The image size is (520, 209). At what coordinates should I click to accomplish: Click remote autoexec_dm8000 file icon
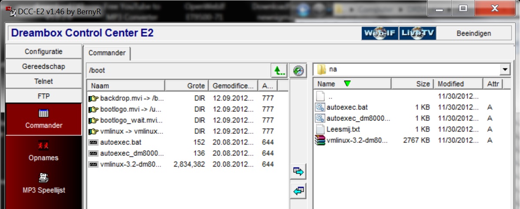click(x=94, y=154)
